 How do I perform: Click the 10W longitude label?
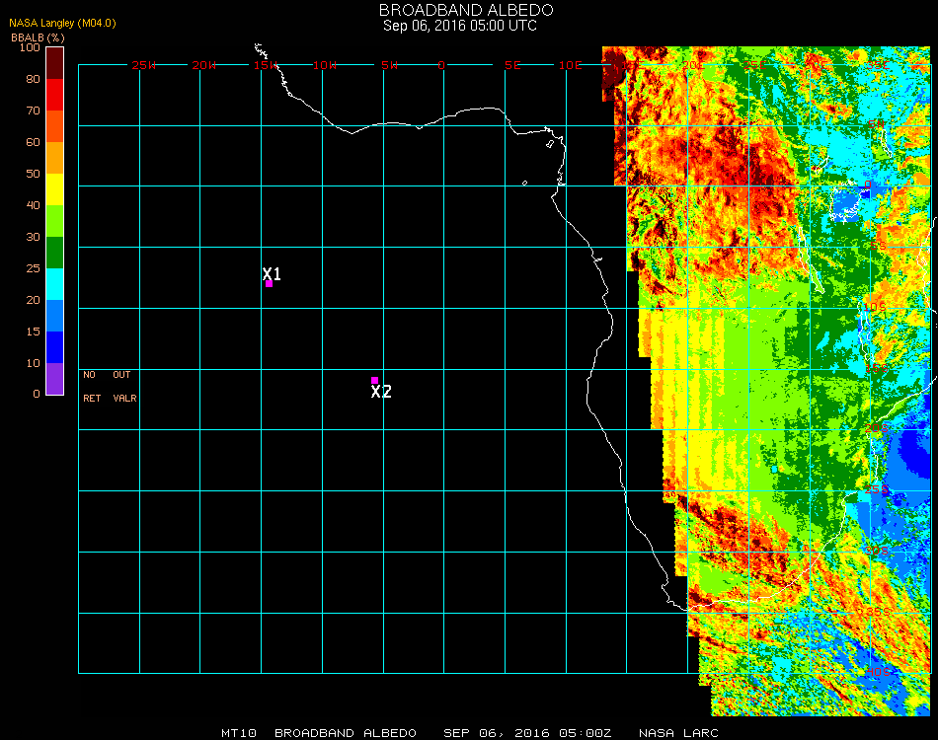point(326,65)
